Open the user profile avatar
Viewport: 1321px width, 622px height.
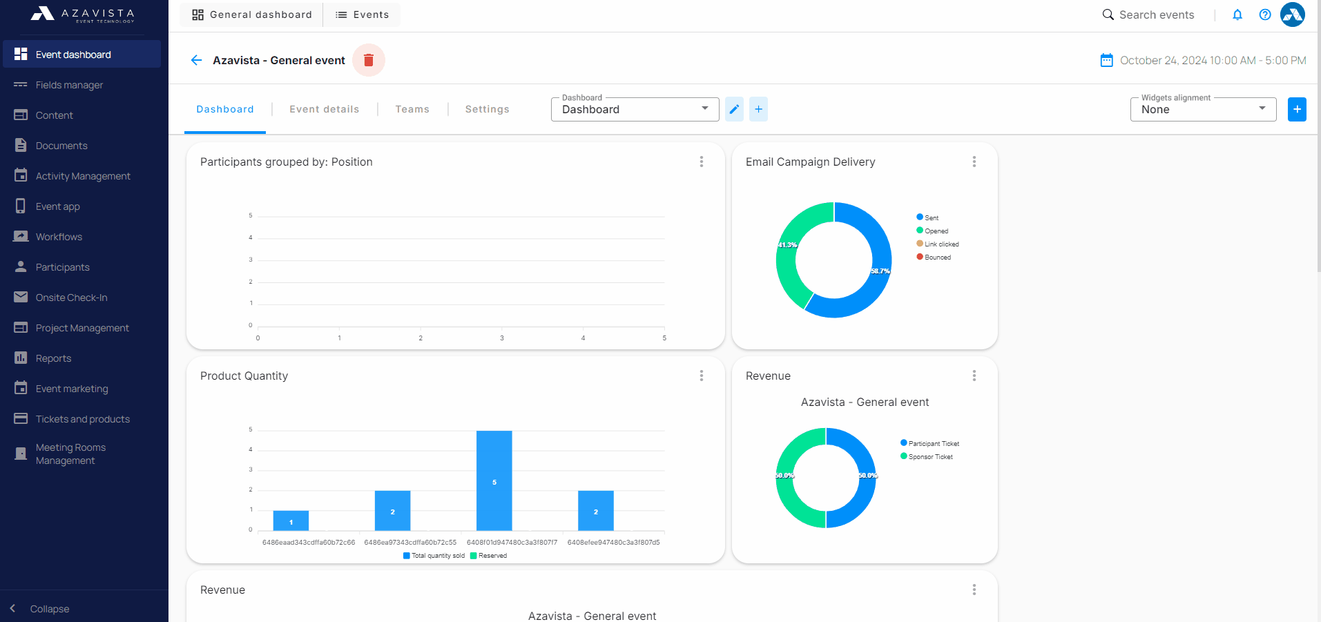pyautogui.click(x=1293, y=14)
